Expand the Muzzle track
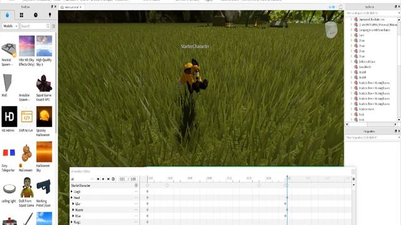The image size is (401, 225). point(73,210)
